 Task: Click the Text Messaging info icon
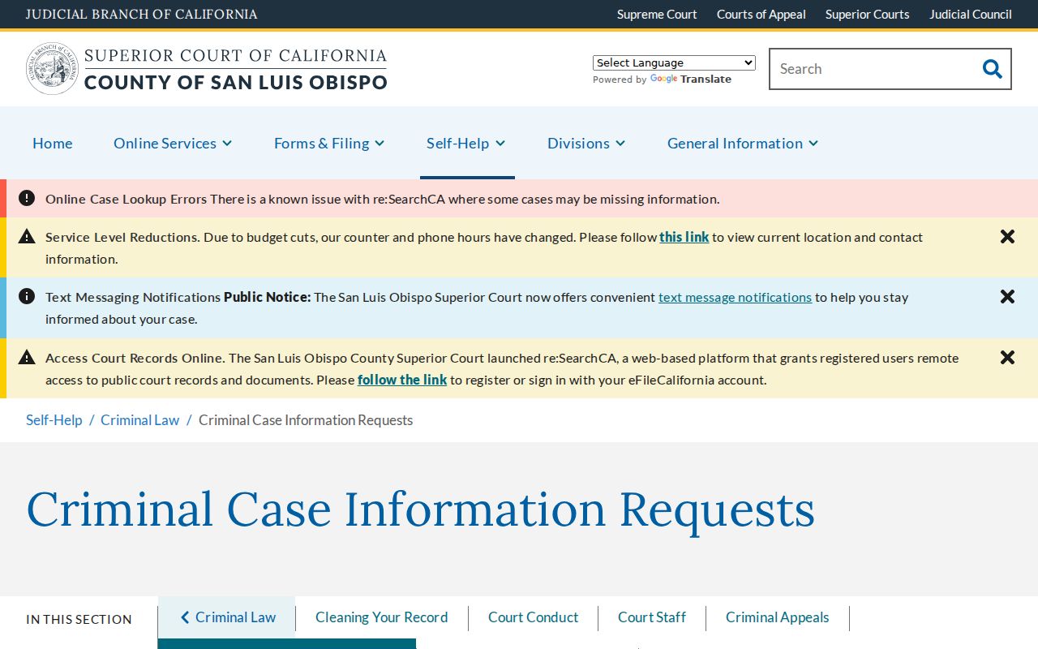(x=27, y=296)
